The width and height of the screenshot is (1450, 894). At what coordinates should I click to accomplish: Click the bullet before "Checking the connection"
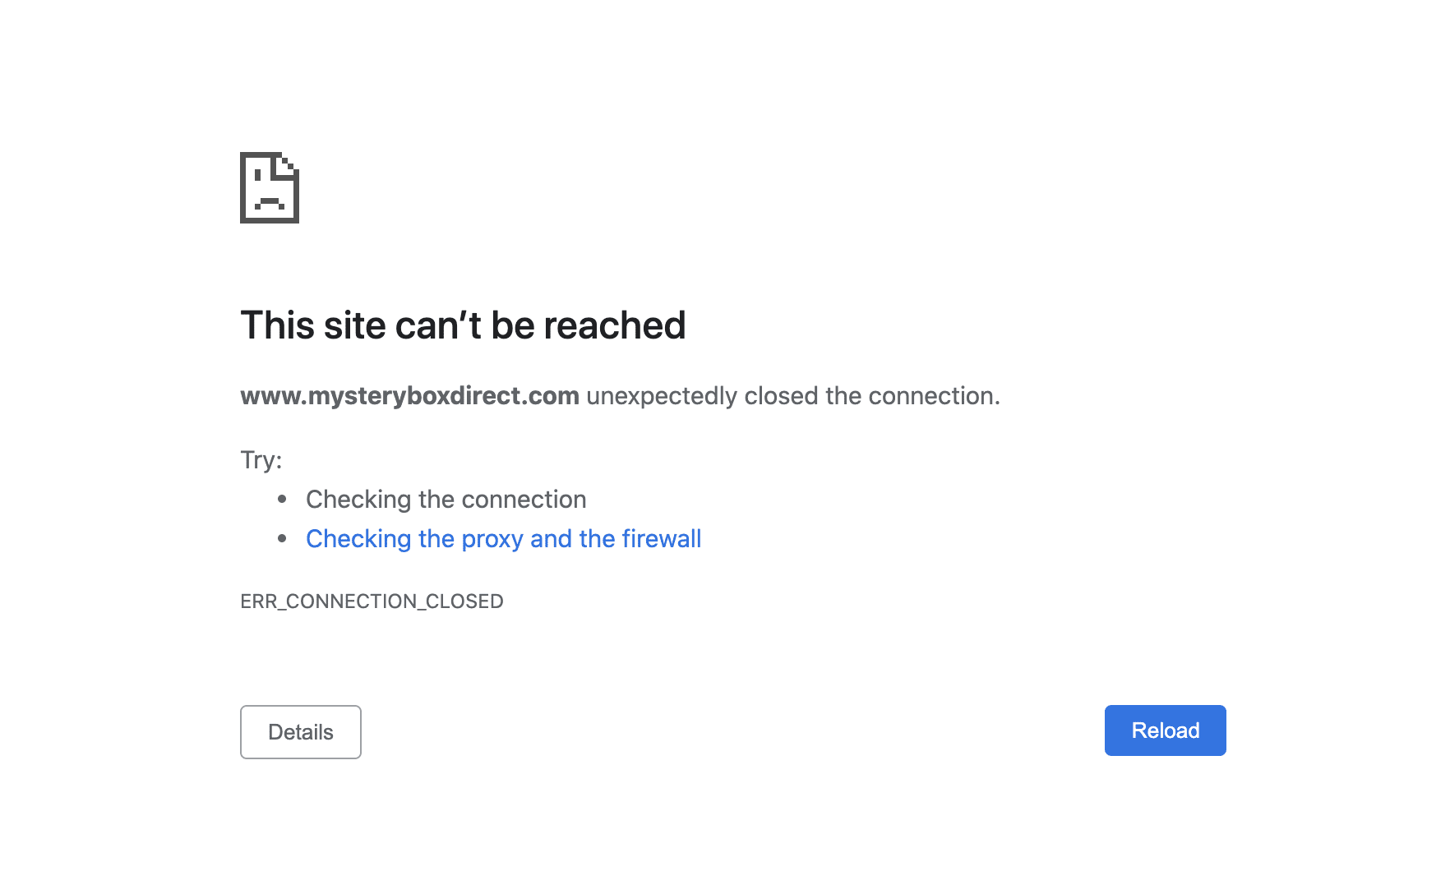282,499
